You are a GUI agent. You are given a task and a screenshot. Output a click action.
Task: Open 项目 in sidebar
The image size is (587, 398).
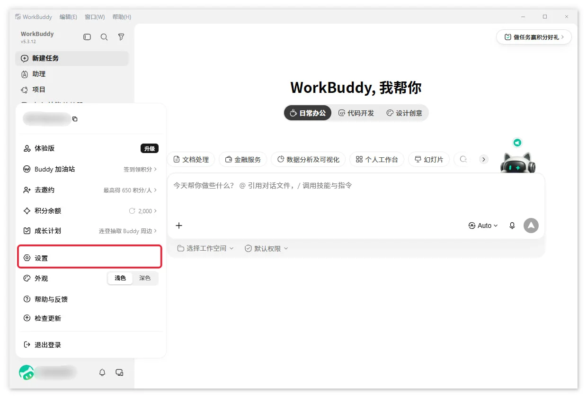coord(72,90)
